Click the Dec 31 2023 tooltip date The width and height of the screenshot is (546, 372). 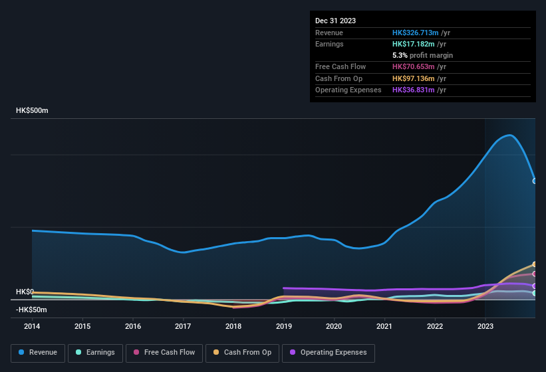coord(335,21)
